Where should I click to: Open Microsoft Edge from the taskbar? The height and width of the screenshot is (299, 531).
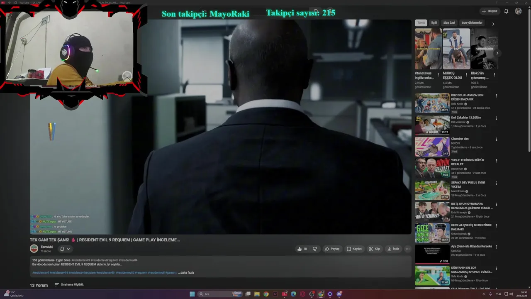293,294
